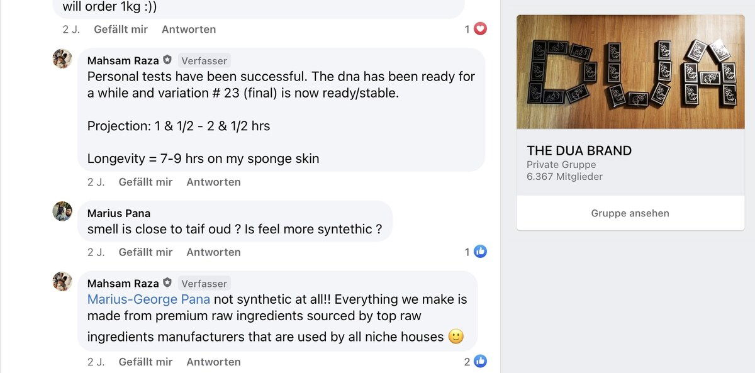
Task: Open the DUA brand group cover image
Action: [630, 72]
